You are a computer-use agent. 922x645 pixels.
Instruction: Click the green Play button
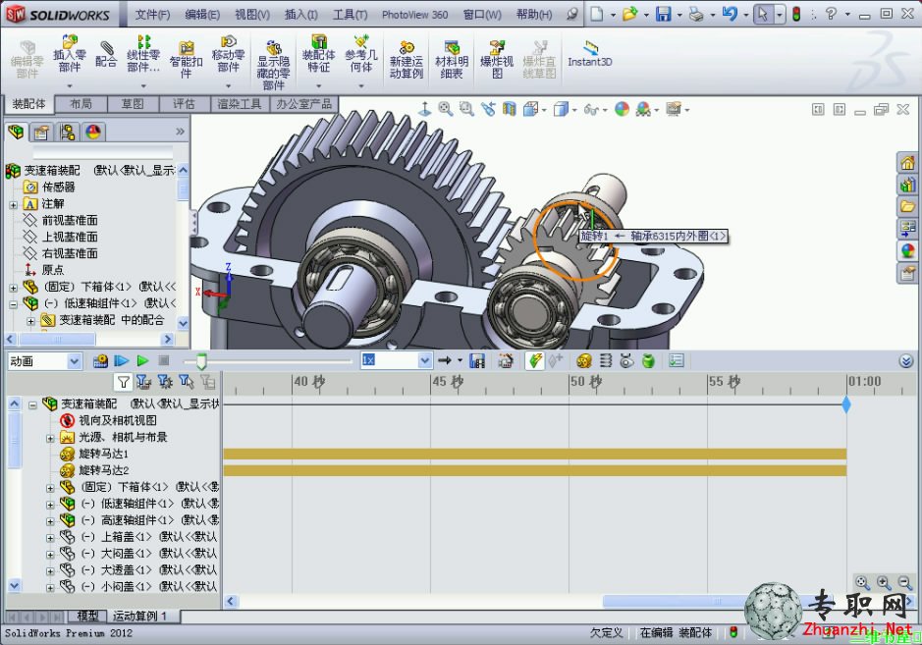click(142, 360)
